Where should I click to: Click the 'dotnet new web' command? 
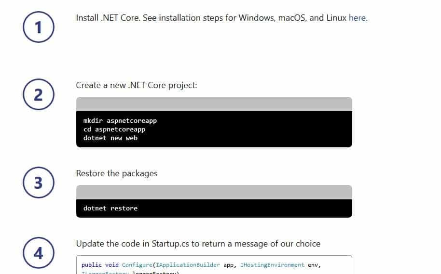click(x=110, y=138)
